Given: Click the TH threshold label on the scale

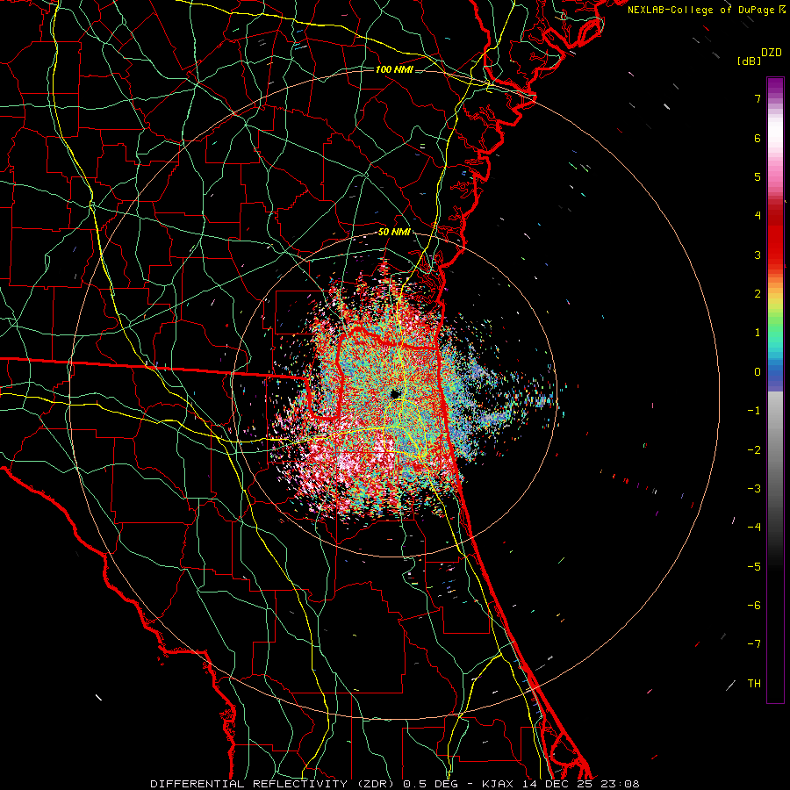Looking at the screenshot, I should coord(754,683).
